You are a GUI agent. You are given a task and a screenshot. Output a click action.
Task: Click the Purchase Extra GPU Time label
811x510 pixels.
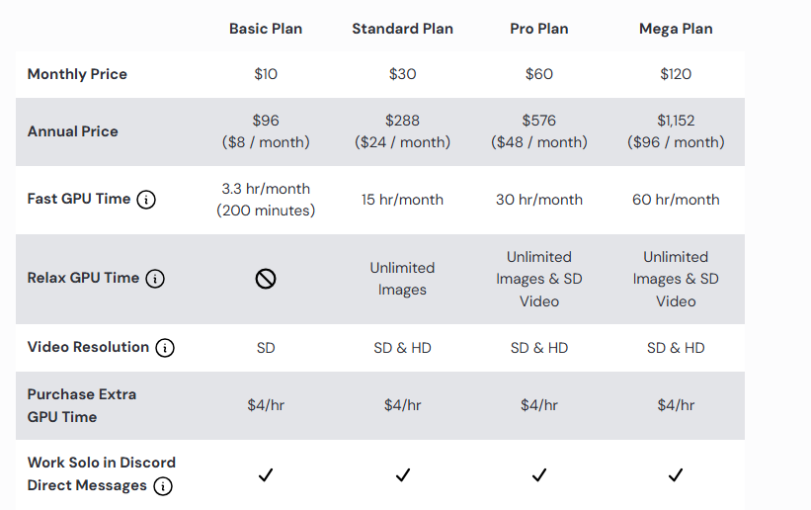coord(82,405)
